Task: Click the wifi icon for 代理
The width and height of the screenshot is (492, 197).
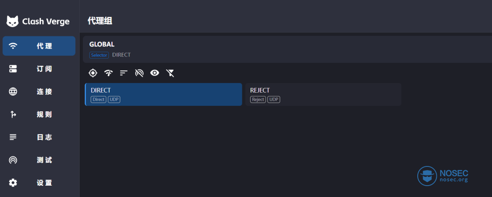Action: pyautogui.click(x=13, y=46)
